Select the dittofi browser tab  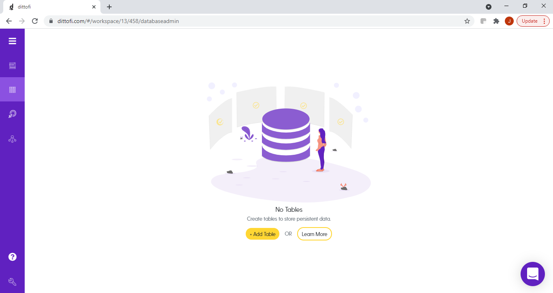click(51, 7)
